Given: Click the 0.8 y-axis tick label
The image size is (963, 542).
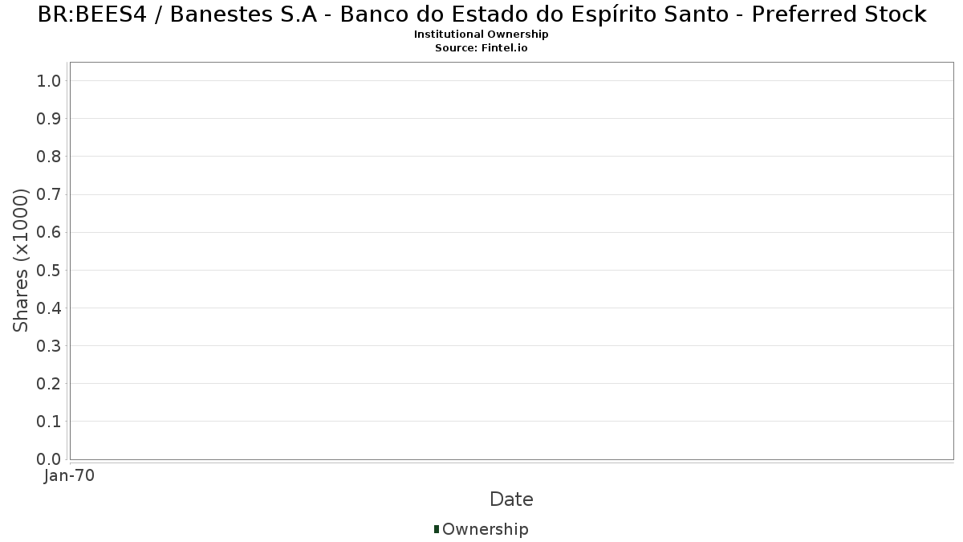Looking at the screenshot, I should coord(49,156).
